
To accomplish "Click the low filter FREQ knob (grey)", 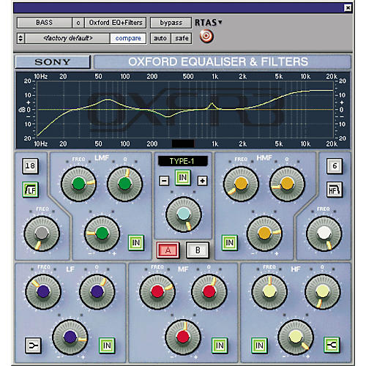I will point(42,234).
